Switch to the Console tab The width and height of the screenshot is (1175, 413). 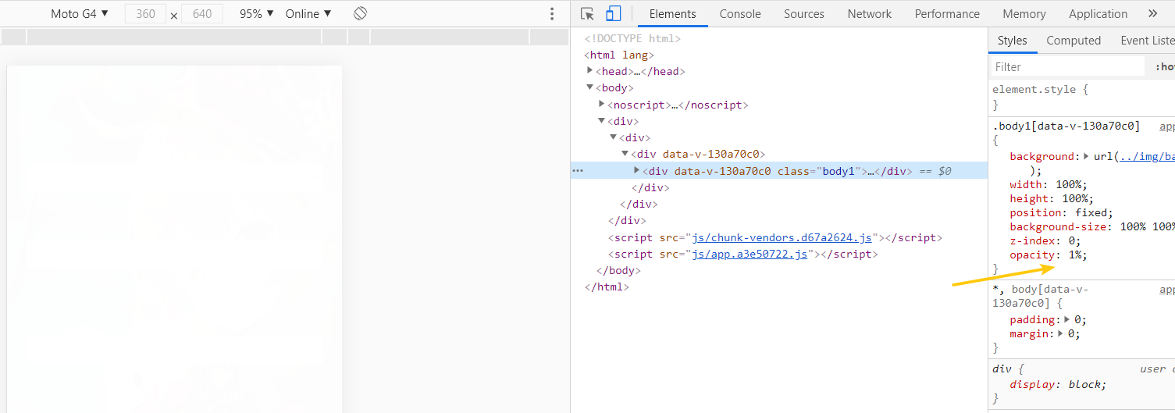tap(739, 14)
